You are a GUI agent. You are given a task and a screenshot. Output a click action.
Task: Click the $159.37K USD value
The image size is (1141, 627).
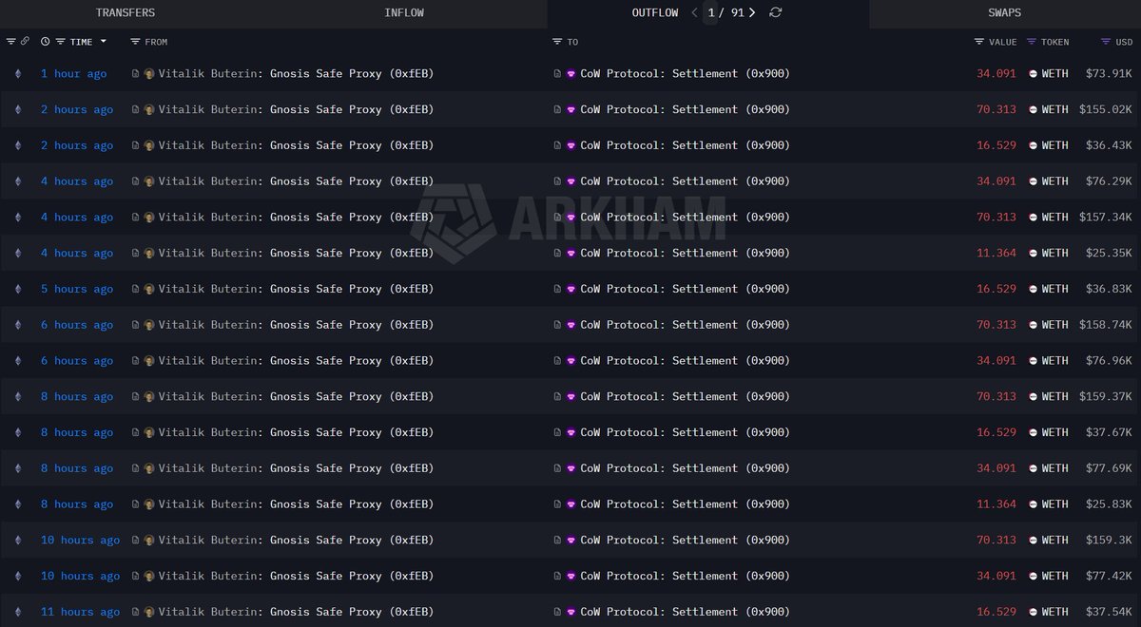point(1106,397)
